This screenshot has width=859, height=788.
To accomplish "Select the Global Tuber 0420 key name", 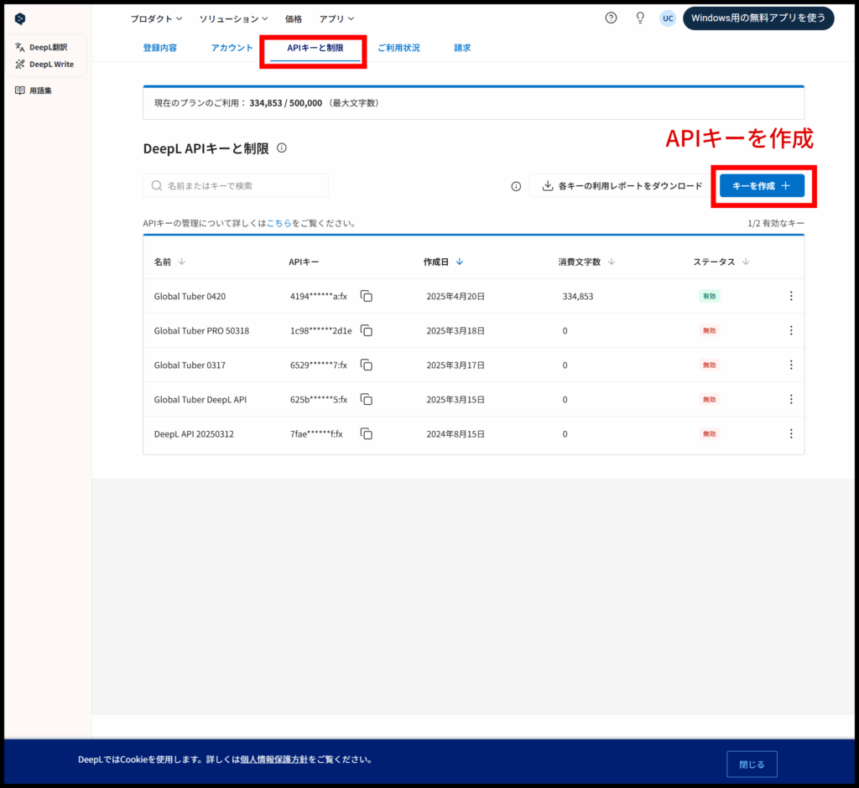I will click(190, 296).
